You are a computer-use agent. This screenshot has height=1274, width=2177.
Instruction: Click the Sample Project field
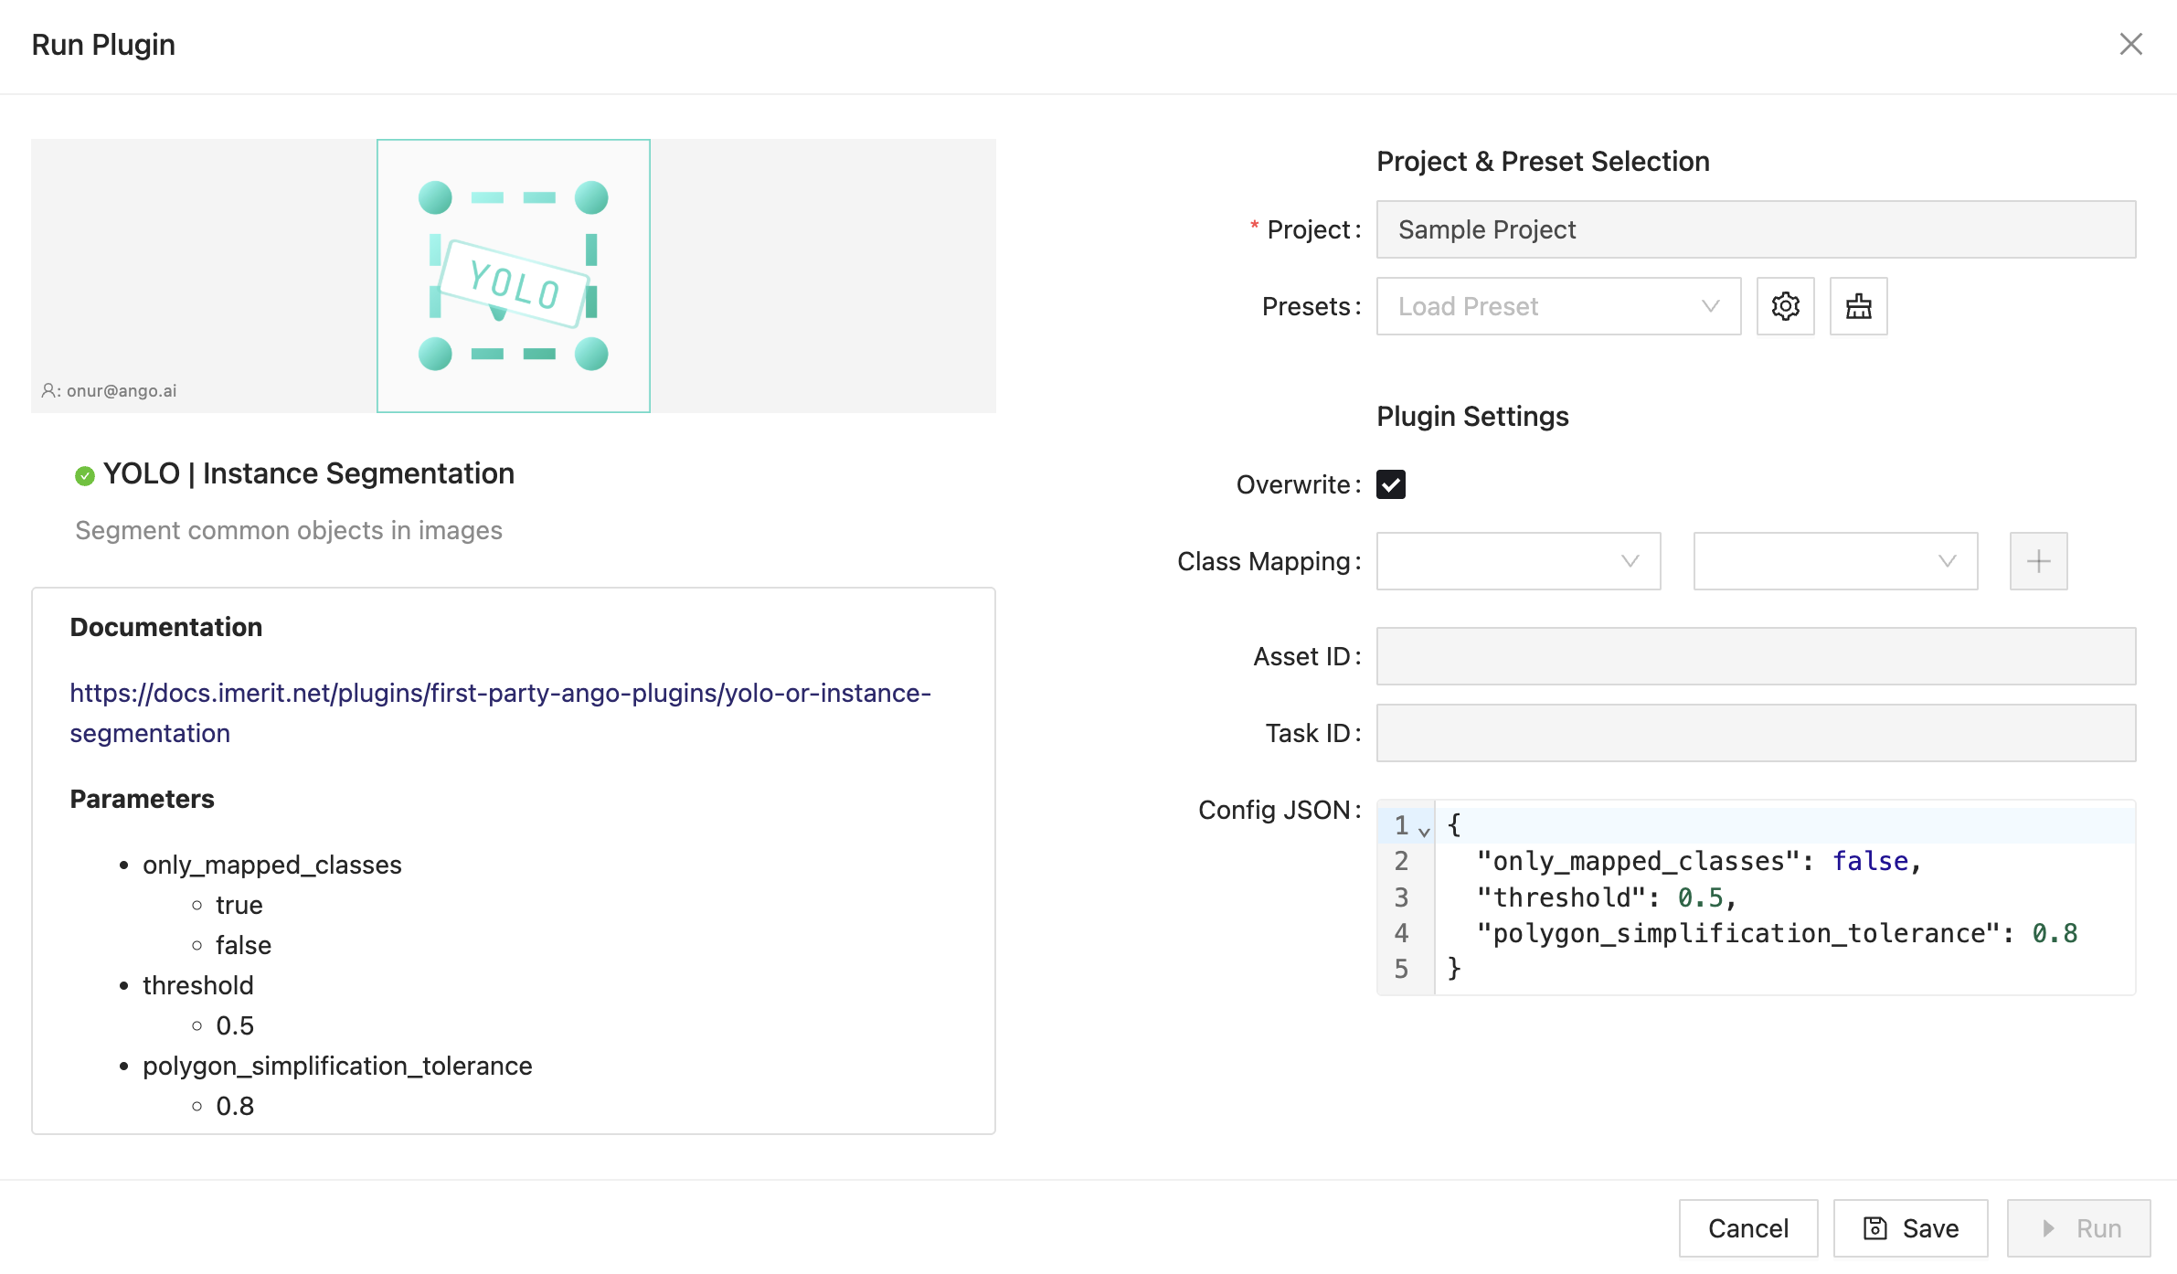[x=1756, y=229]
